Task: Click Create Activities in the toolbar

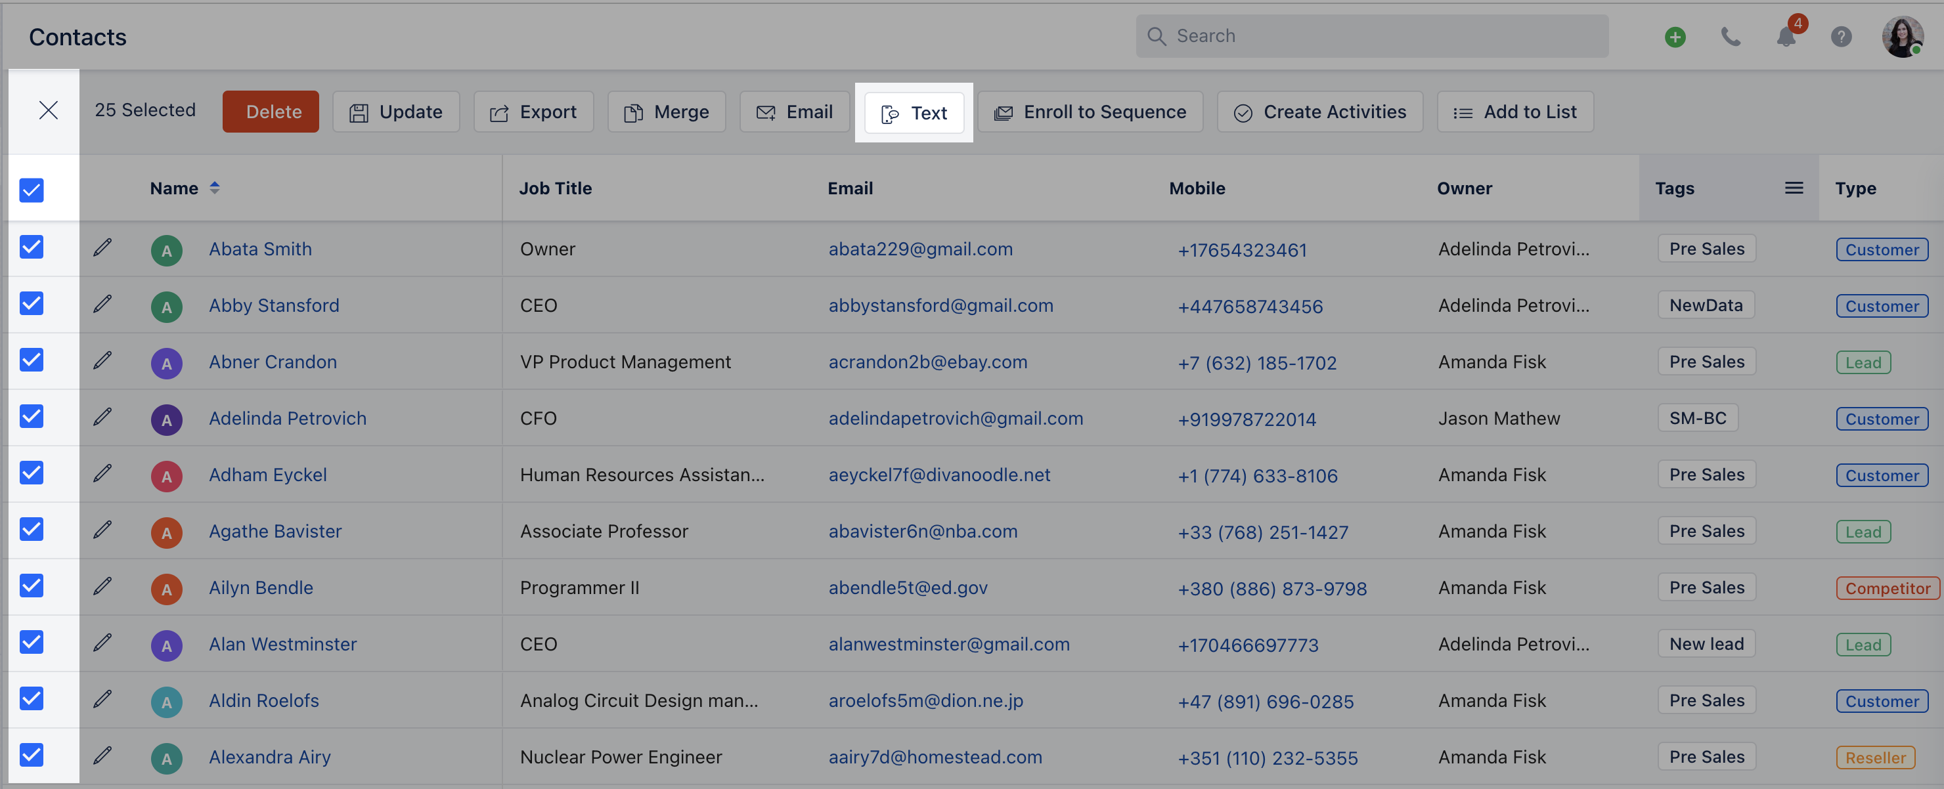Action: 1320,112
